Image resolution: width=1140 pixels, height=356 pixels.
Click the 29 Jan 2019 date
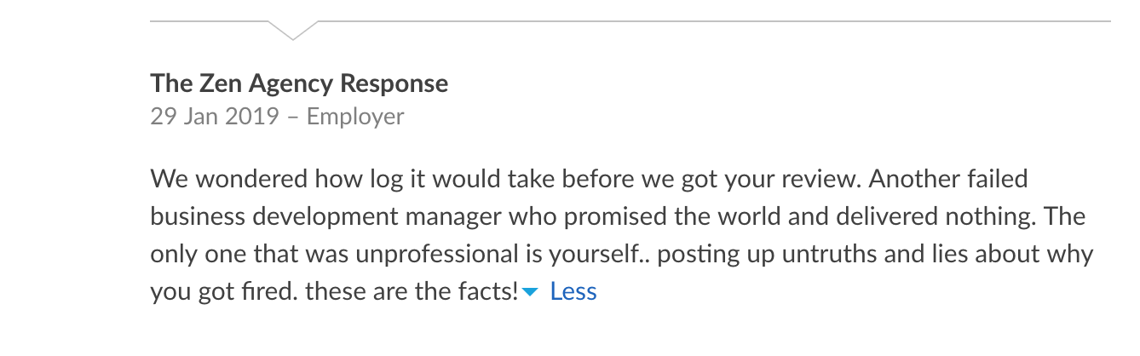tap(215, 117)
